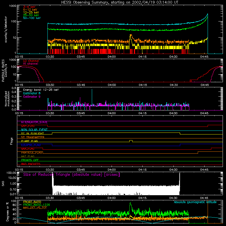Click the 03:30 tick label under the particle rates plot
Screen dimensions: 226x226
point(50,85)
